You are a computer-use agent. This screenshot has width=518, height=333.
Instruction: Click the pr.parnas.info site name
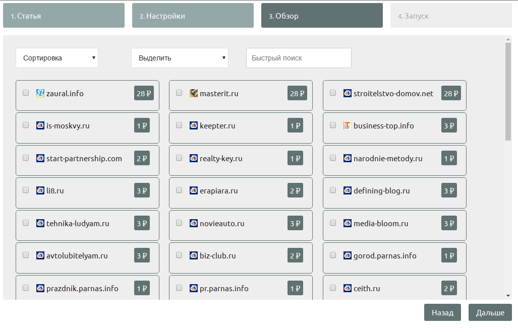tap(224, 289)
